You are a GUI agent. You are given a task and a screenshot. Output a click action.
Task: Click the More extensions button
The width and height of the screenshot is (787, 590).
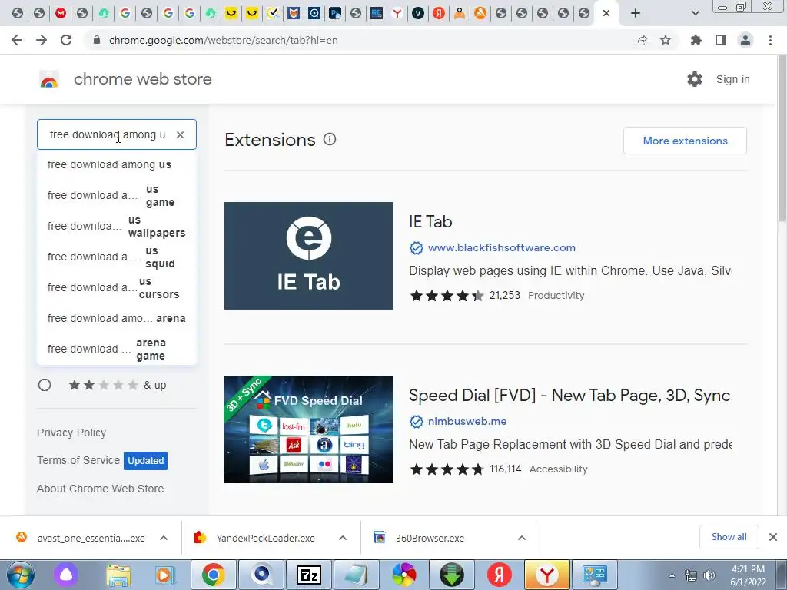pyautogui.click(x=685, y=141)
